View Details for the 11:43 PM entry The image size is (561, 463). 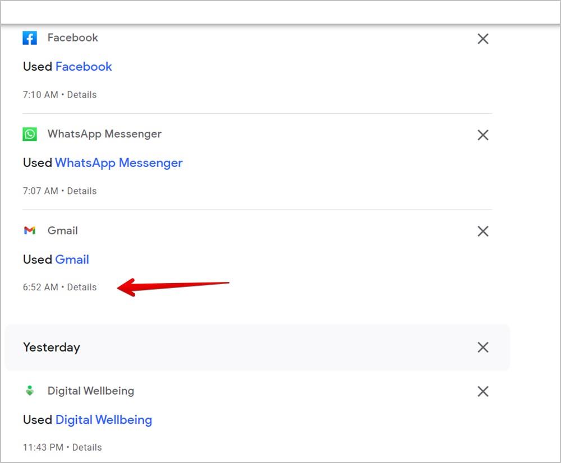coord(87,447)
